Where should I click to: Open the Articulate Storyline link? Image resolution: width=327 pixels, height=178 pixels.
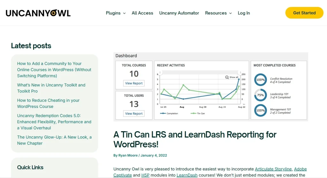click(273, 169)
